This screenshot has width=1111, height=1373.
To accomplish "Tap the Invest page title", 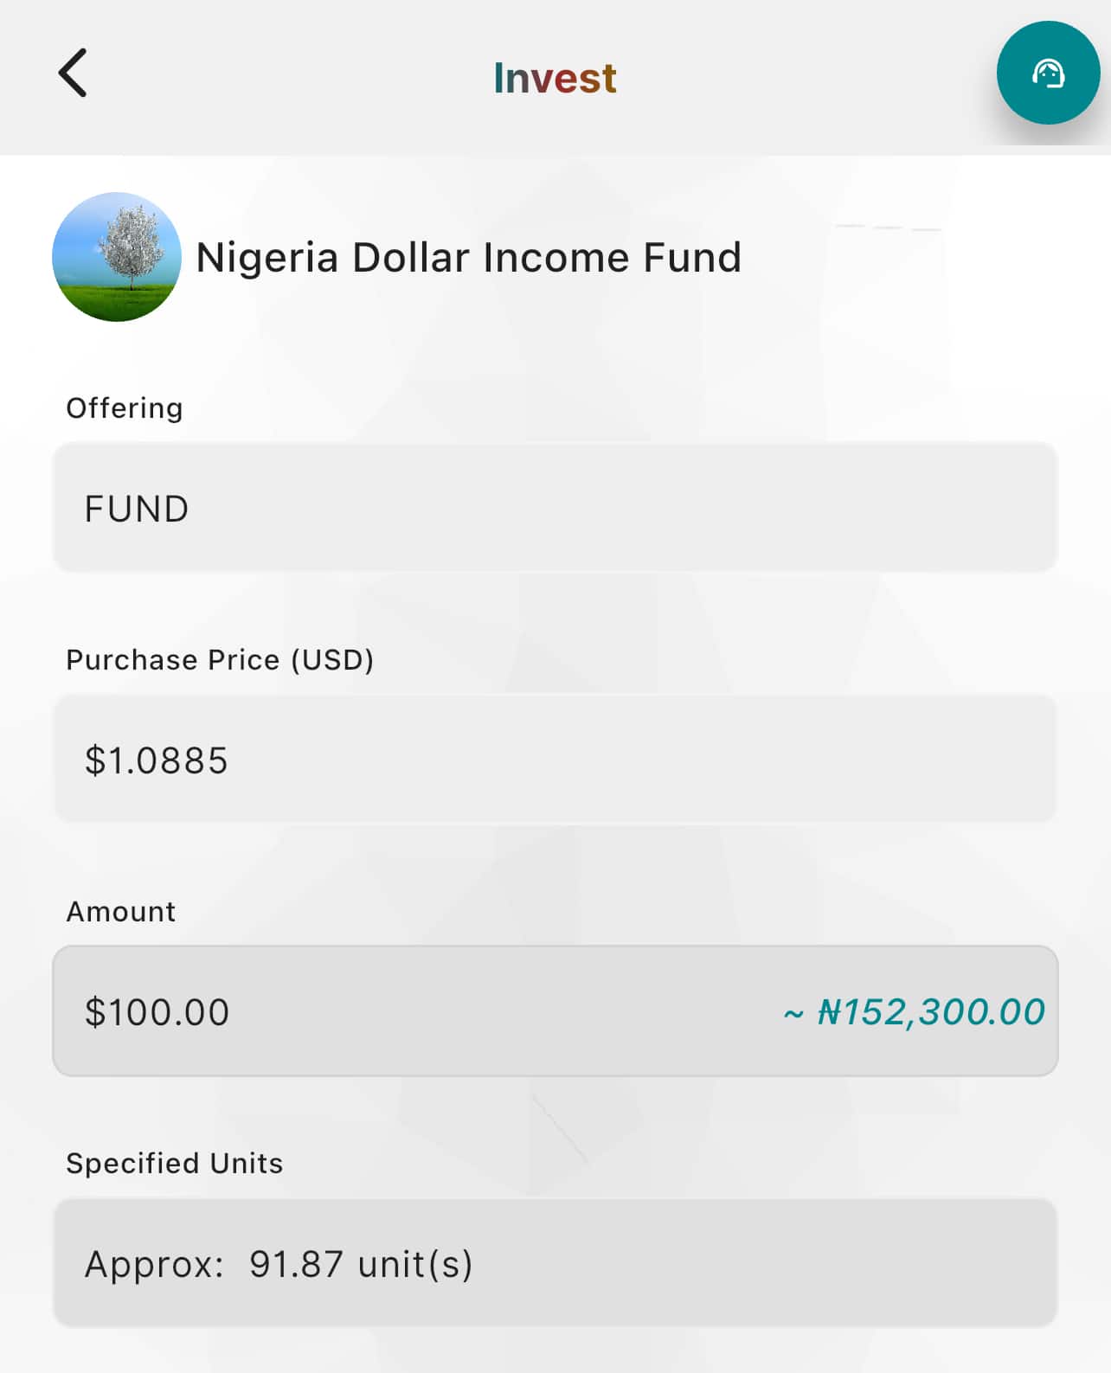I will [555, 78].
